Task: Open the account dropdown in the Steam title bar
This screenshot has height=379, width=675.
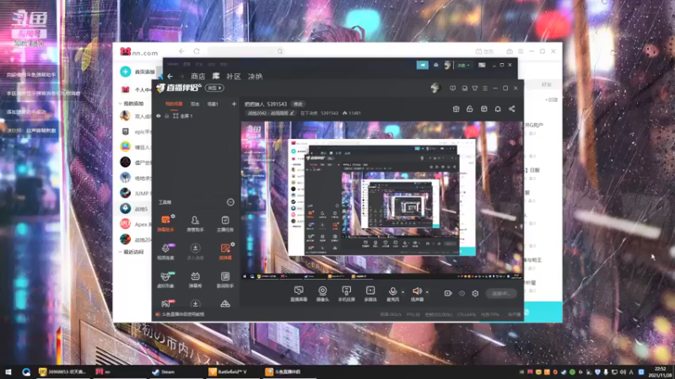Action: coord(463,66)
